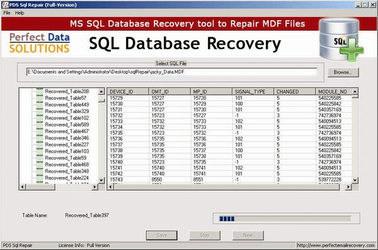Click the table icon beside Recovered_Table348
378x250 pixels.
click(40, 170)
